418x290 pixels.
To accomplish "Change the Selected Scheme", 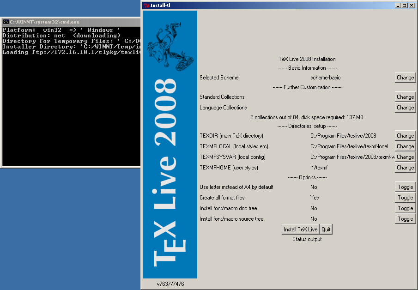I will click(405, 78).
